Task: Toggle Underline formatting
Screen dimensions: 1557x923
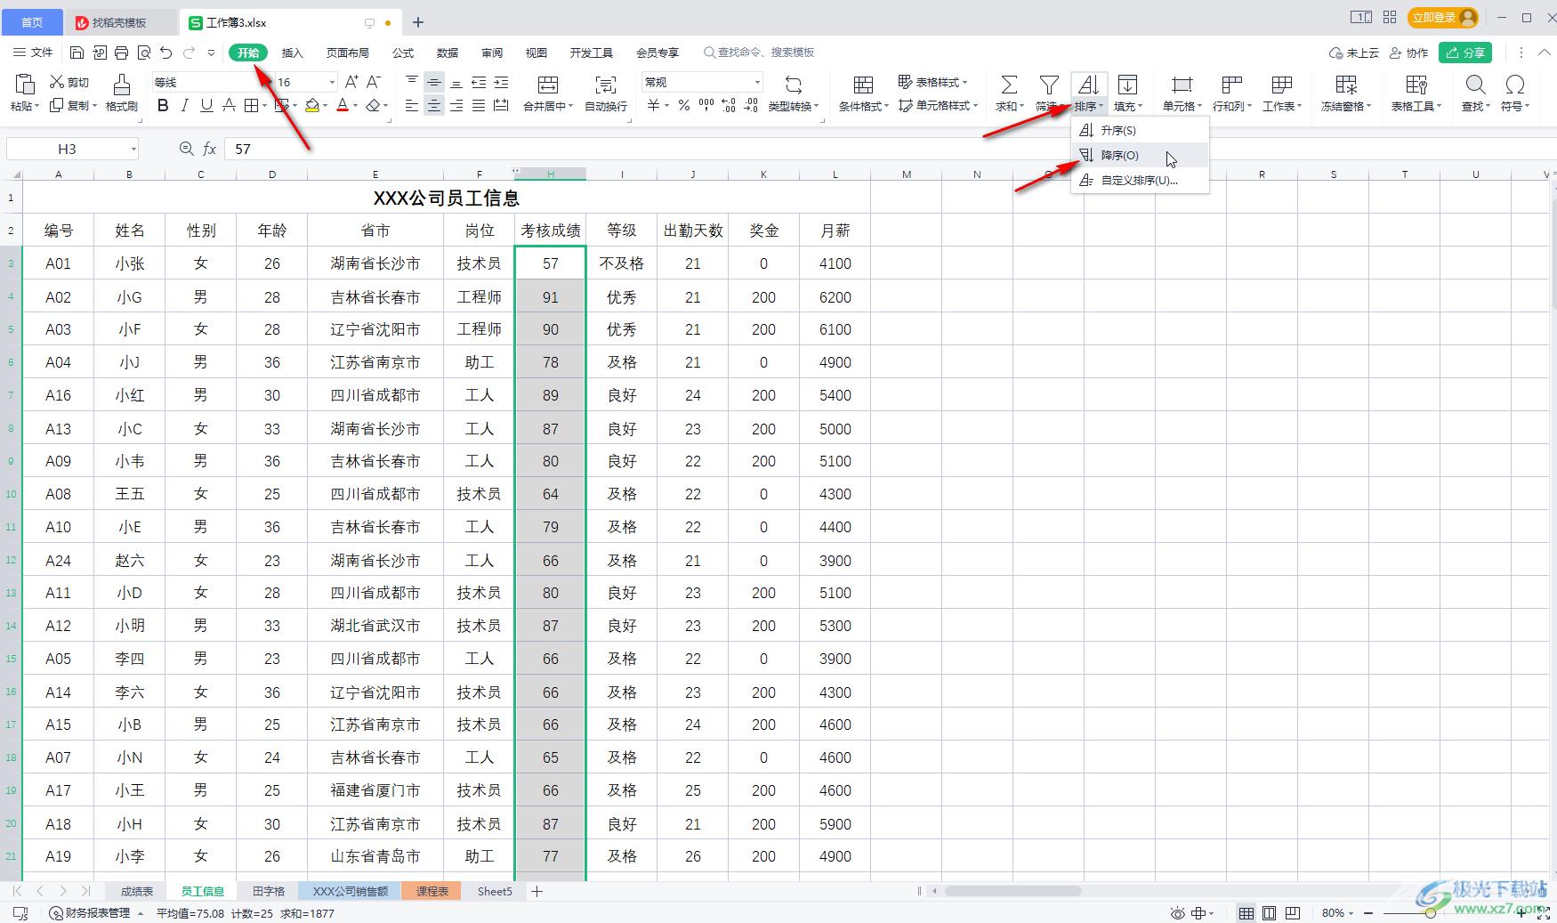Action: pyautogui.click(x=206, y=106)
